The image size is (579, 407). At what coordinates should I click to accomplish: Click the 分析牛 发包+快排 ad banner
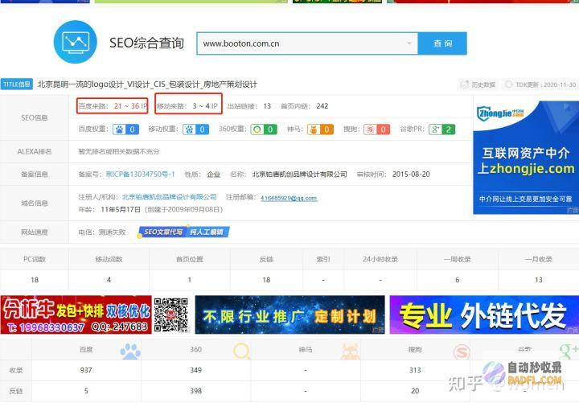(x=76, y=314)
